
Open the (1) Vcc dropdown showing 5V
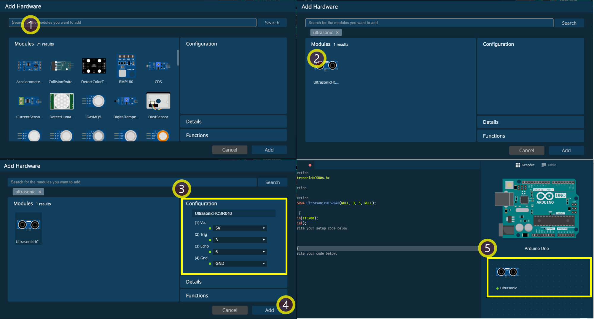tap(240, 228)
